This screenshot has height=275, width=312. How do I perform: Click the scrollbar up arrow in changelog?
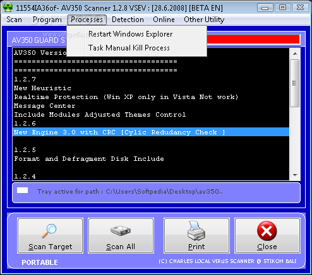coord(295,54)
